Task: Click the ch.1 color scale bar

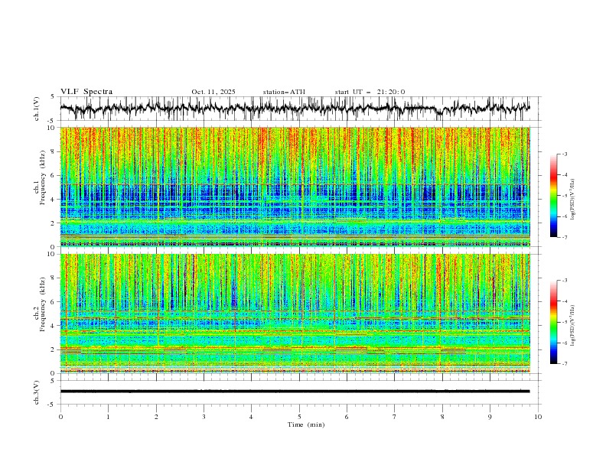Action: [553, 196]
